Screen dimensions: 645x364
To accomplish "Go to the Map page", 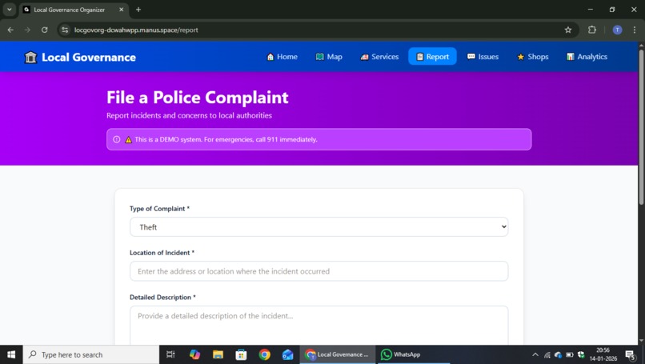I will coord(329,57).
